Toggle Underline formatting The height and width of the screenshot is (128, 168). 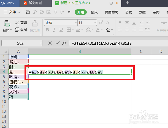coord(61,30)
